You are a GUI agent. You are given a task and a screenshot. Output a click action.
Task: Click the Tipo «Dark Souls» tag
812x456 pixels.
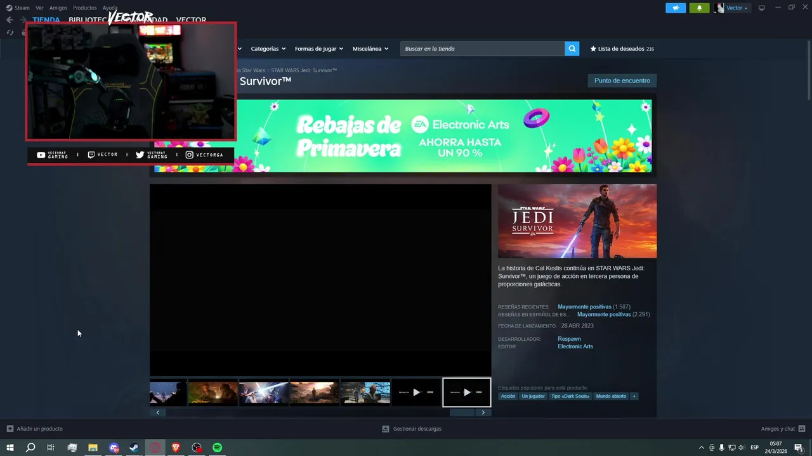coord(570,396)
